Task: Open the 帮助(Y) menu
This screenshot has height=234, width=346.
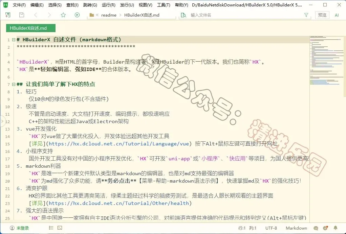Action: 181,5
